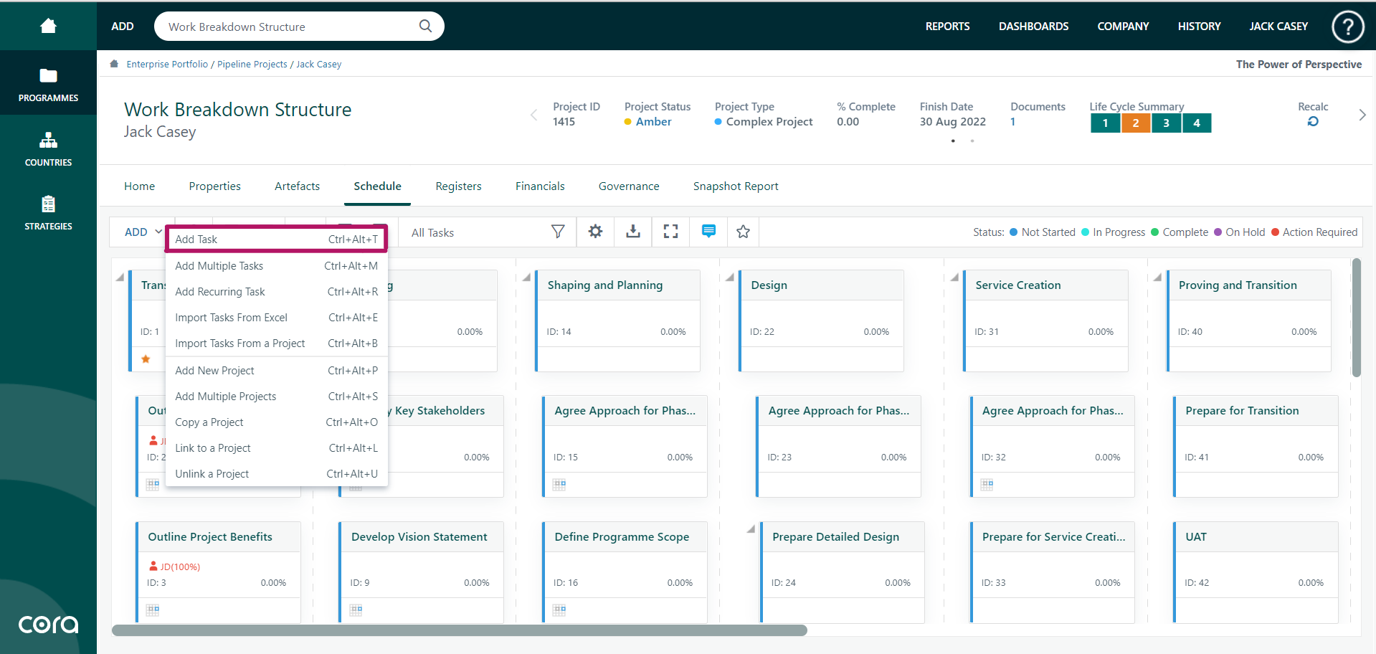Open Enterprise Portfolio breadcrumb link
The height and width of the screenshot is (654, 1376).
click(167, 64)
